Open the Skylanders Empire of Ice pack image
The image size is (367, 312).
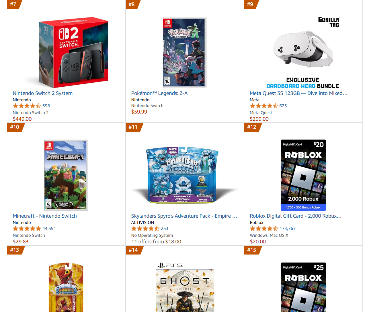click(185, 175)
